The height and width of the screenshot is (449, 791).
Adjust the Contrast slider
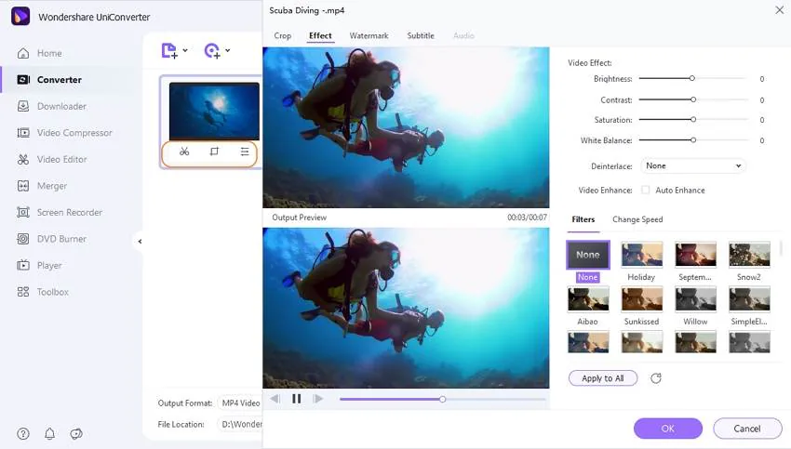pyautogui.click(x=693, y=99)
